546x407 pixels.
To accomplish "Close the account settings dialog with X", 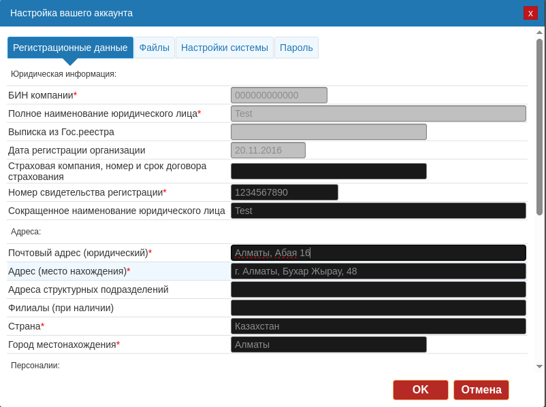I will pos(530,13).
